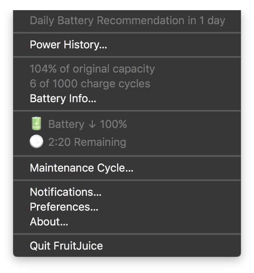Click the 100% battery charge value
Screen dimensions: 254x273
pos(113,124)
